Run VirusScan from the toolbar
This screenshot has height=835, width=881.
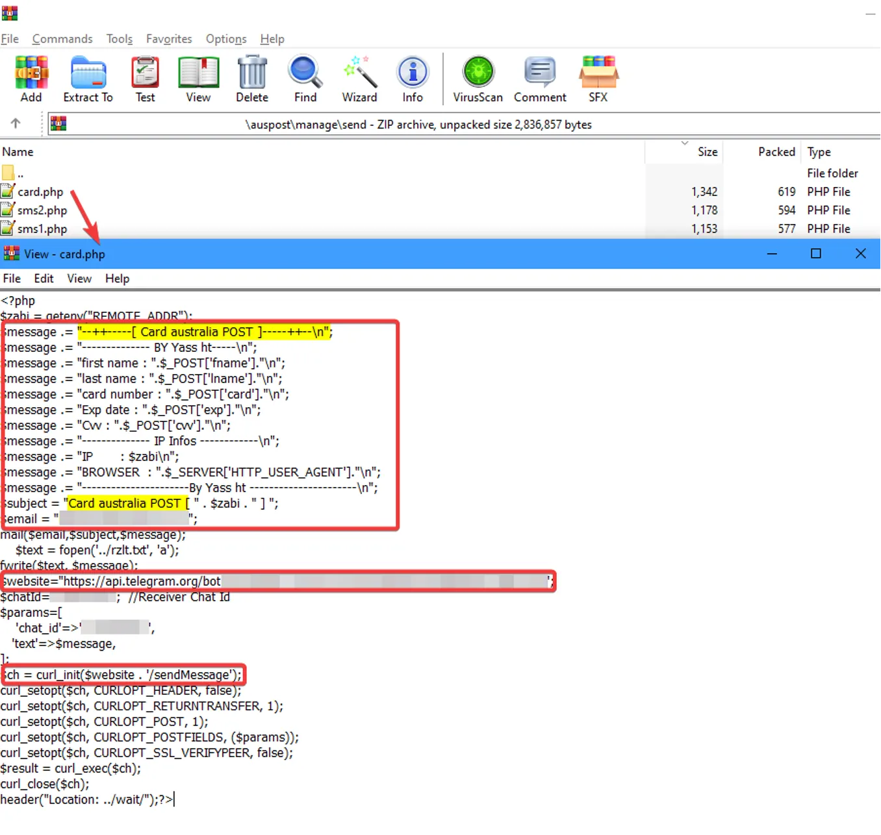point(478,79)
